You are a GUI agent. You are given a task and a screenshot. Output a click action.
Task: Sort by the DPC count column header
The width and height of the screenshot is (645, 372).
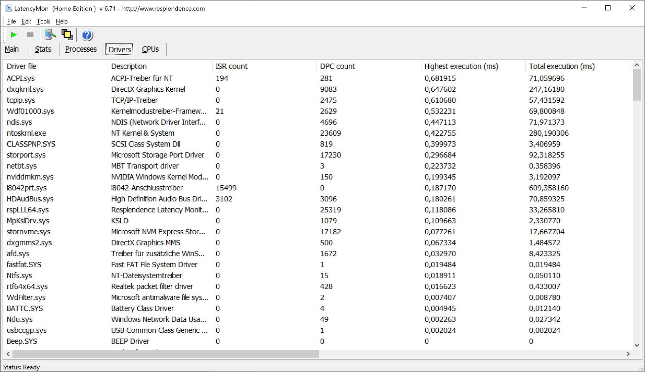coord(337,66)
